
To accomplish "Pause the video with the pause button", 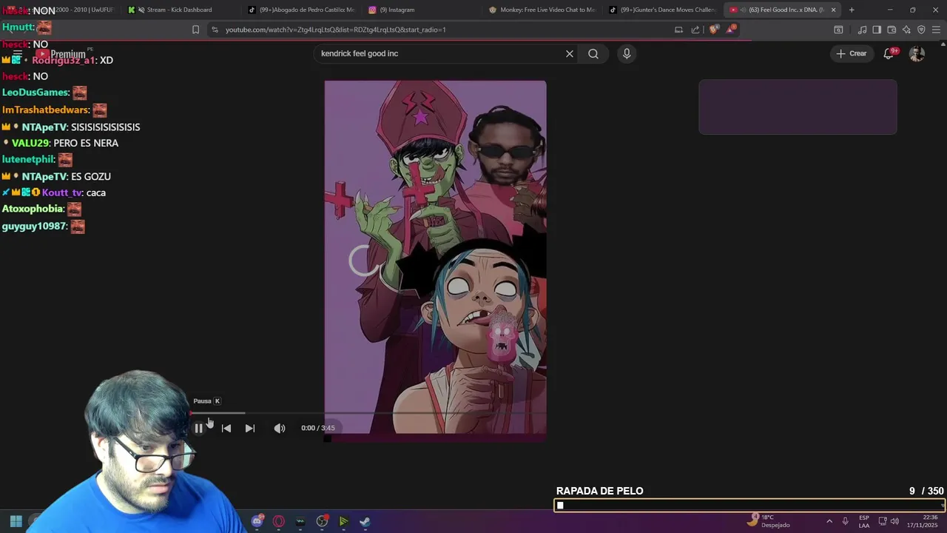I will pos(198,428).
